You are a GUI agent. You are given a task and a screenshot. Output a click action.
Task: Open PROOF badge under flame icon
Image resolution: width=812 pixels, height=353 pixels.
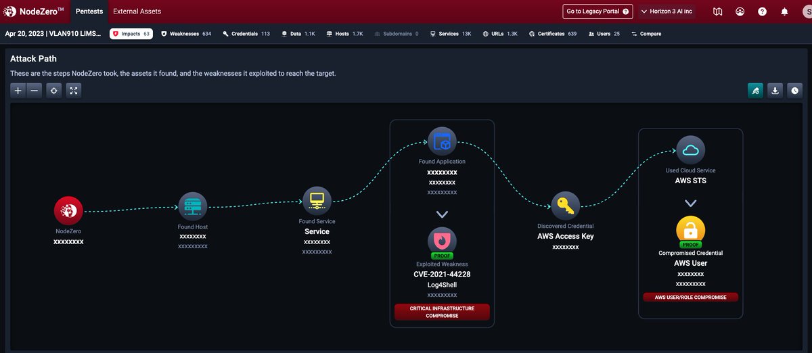coord(442,256)
